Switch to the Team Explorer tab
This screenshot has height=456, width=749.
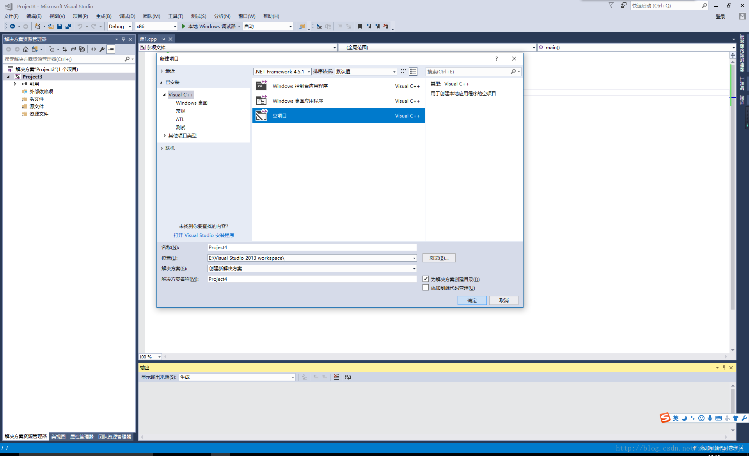tap(115, 436)
